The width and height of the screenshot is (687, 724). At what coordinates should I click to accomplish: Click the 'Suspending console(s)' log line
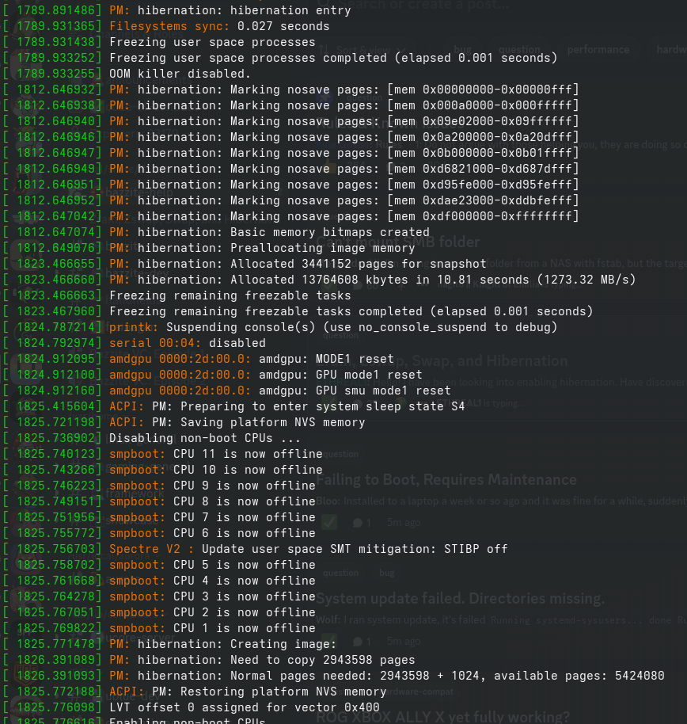(332, 327)
